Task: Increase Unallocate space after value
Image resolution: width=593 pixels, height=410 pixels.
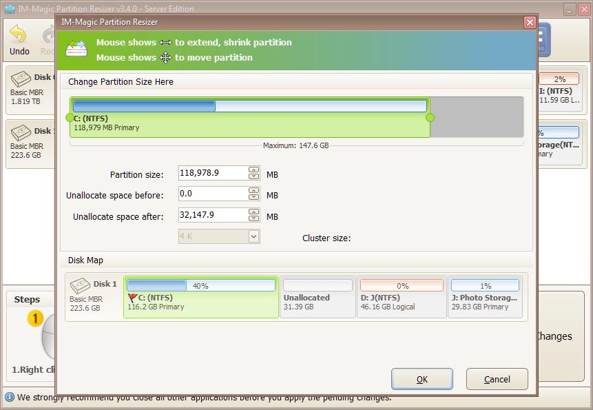Action: (253, 212)
